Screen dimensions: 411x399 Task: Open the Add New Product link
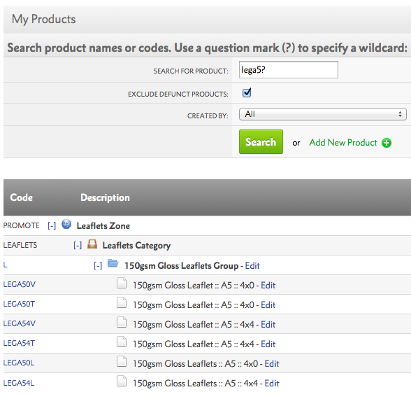point(342,143)
